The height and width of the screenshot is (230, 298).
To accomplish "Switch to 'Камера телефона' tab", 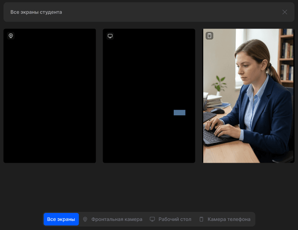I will (225, 219).
